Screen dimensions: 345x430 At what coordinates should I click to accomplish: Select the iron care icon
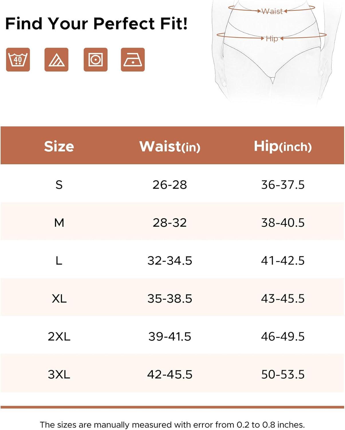tap(133, 60)
